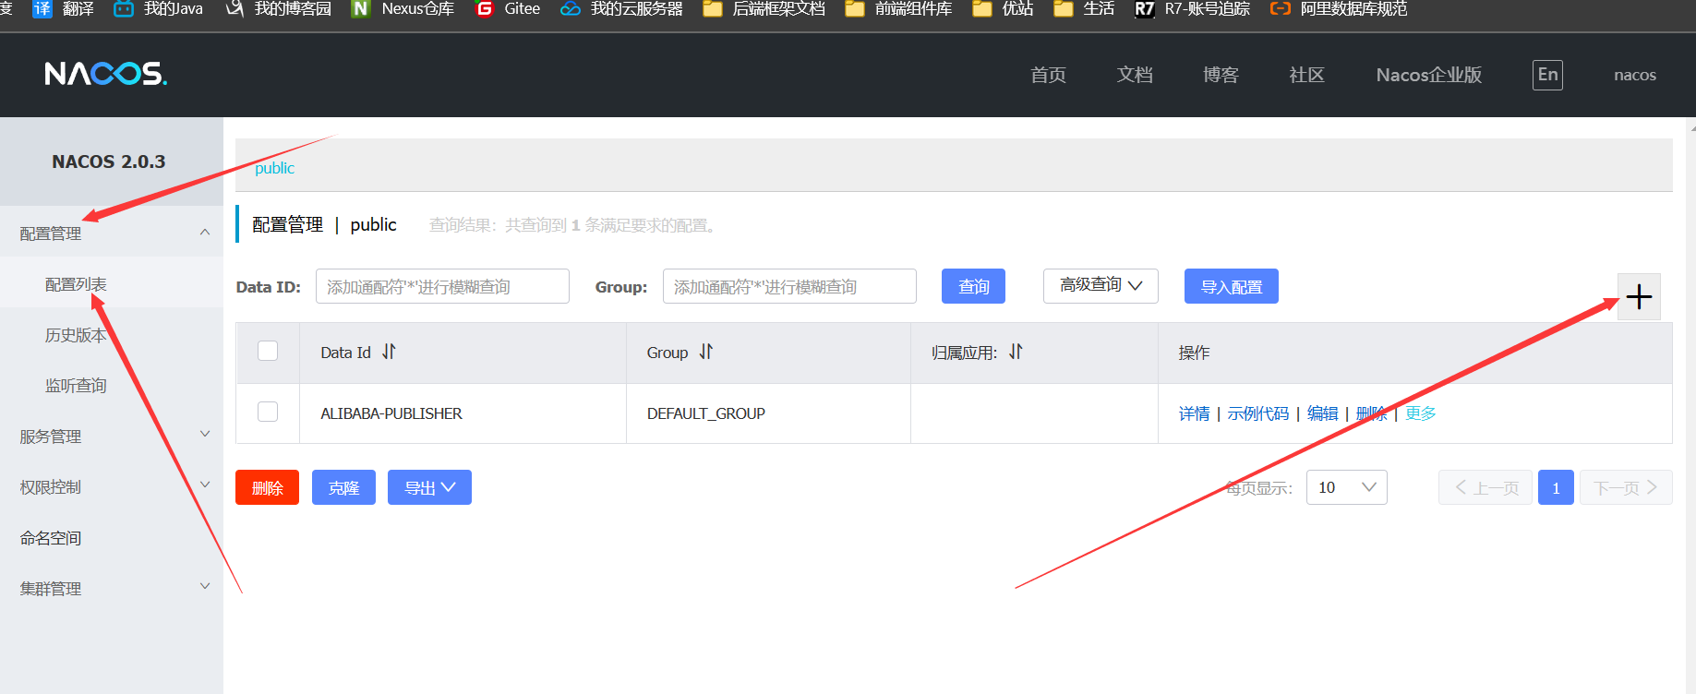Expand the 集群管理 sidebar menu
This screenshot has height=694, width=1696.
(x=112, y=588)
